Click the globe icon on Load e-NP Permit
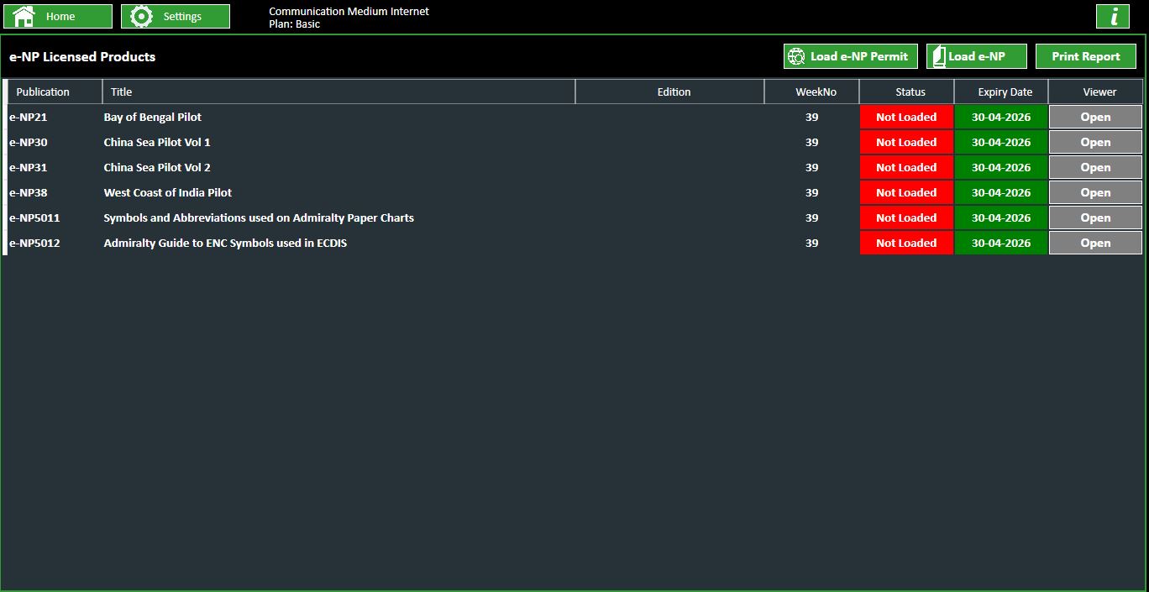 coord(796,56)
